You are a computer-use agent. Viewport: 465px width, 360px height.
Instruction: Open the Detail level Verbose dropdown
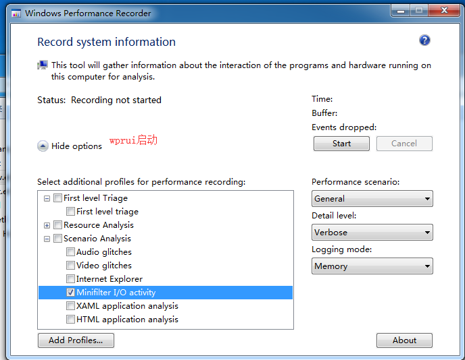(372, 232)
